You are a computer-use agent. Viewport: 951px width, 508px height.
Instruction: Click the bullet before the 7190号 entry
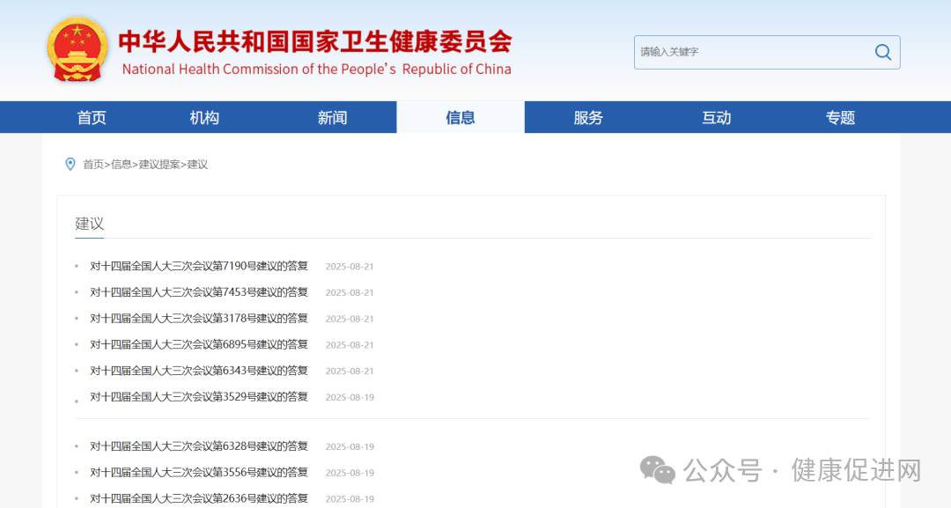pos(77,266)
